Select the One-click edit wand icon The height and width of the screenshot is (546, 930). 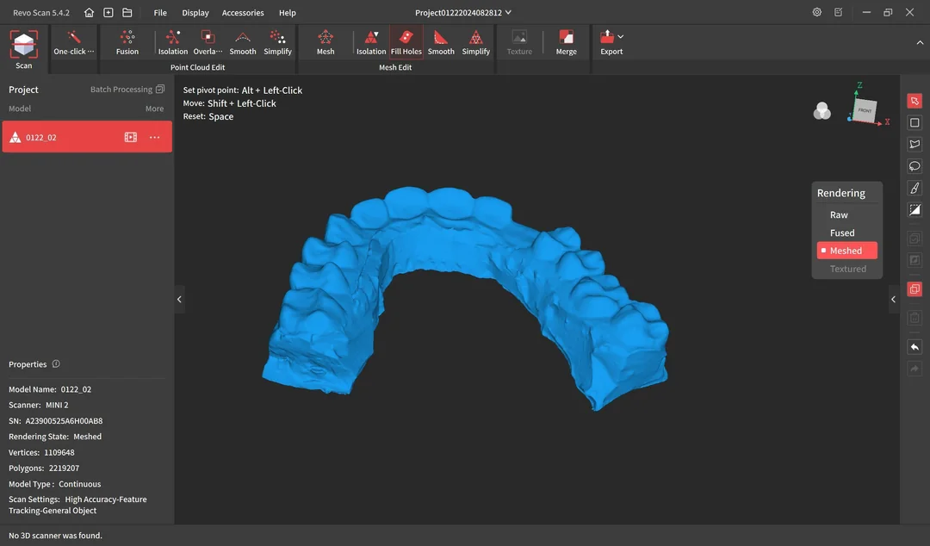73,37
